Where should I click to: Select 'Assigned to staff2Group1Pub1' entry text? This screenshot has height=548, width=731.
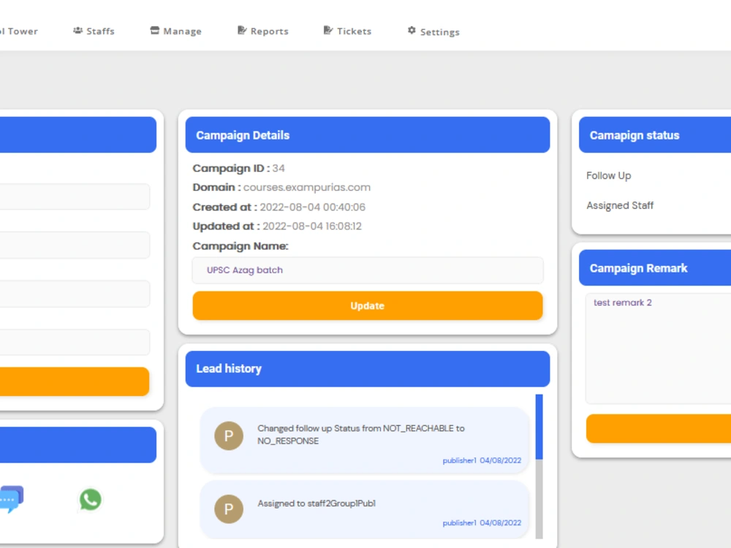317,503
